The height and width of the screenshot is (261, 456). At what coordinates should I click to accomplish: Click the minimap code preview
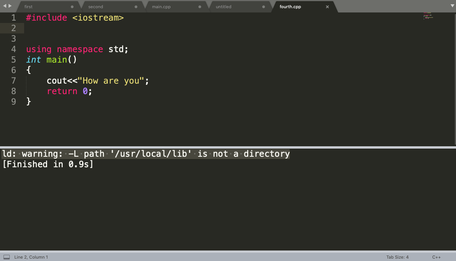click(x=428, y=16)
